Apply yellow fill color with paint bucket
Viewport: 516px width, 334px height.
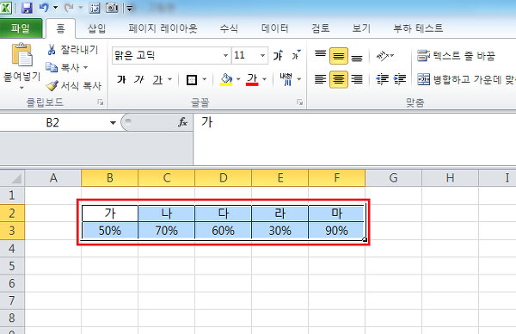pos(226,79)
